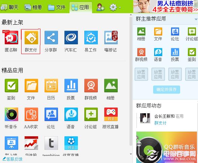Open 投票 voting app in 精品应用

click(71, 86)
